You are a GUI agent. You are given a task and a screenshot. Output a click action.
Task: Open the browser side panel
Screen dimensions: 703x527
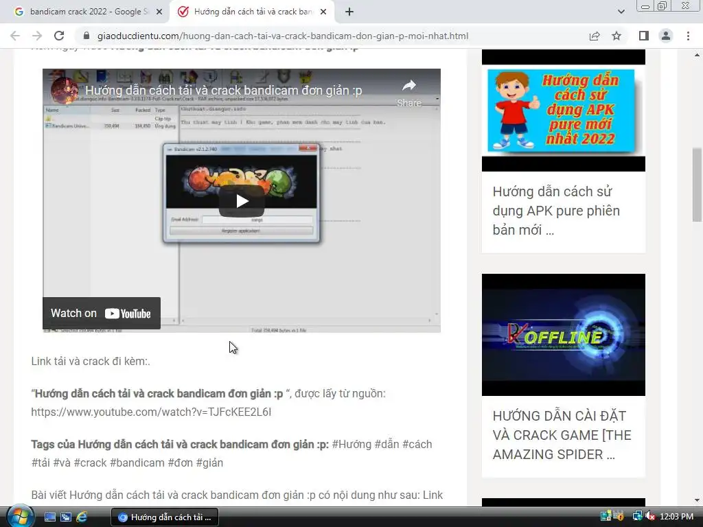(x=644, y=36)
